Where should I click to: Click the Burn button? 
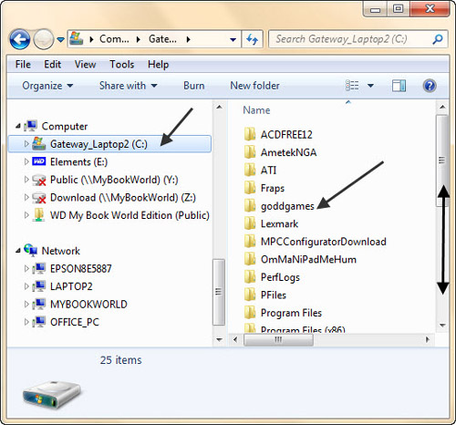[194, 86]
